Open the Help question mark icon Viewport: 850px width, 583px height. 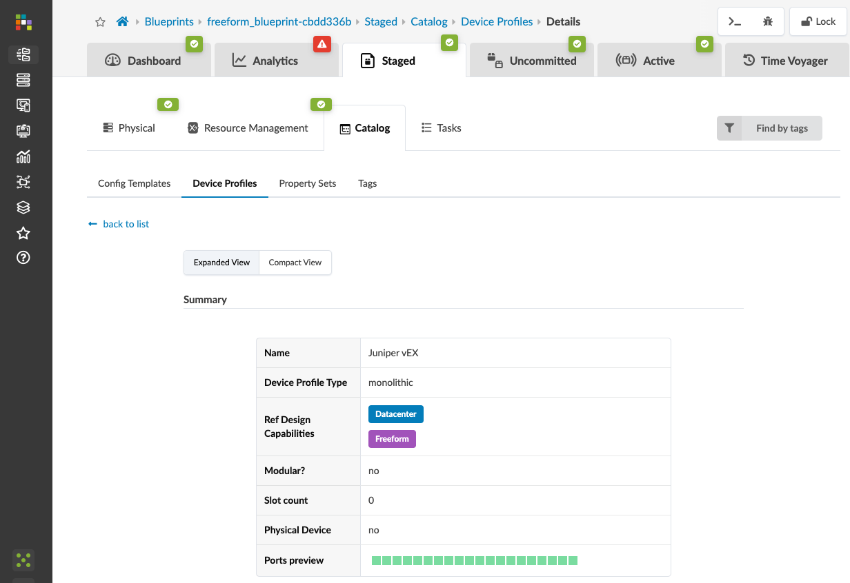point(23,258)
